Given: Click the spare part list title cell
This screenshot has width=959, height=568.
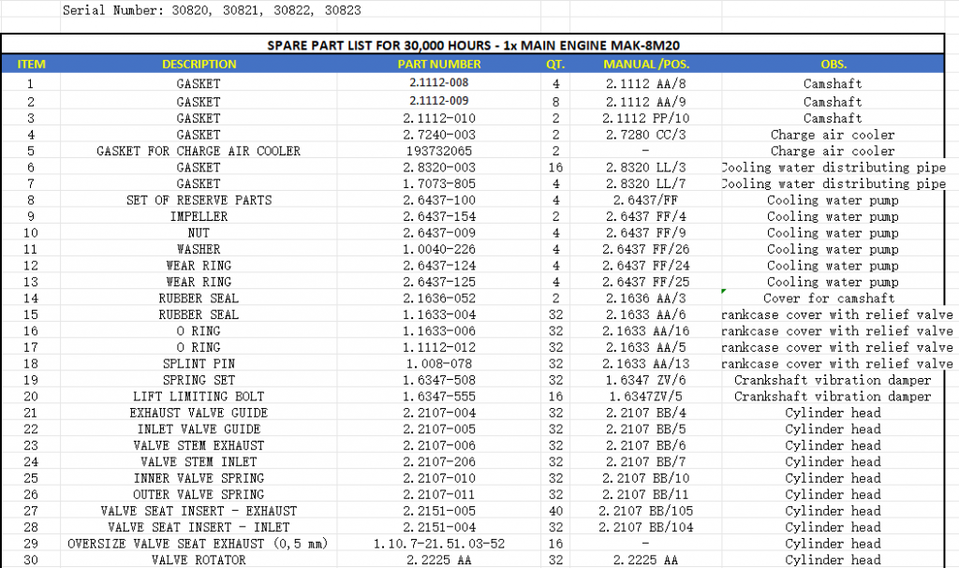Looking at the screenshot, I should click(x=479, y=46).
